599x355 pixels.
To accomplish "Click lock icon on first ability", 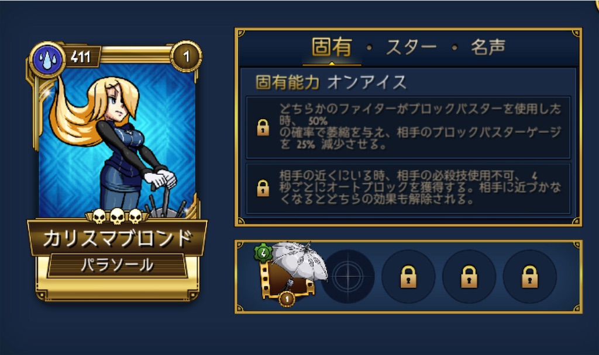I will click(x=263, y=127).
